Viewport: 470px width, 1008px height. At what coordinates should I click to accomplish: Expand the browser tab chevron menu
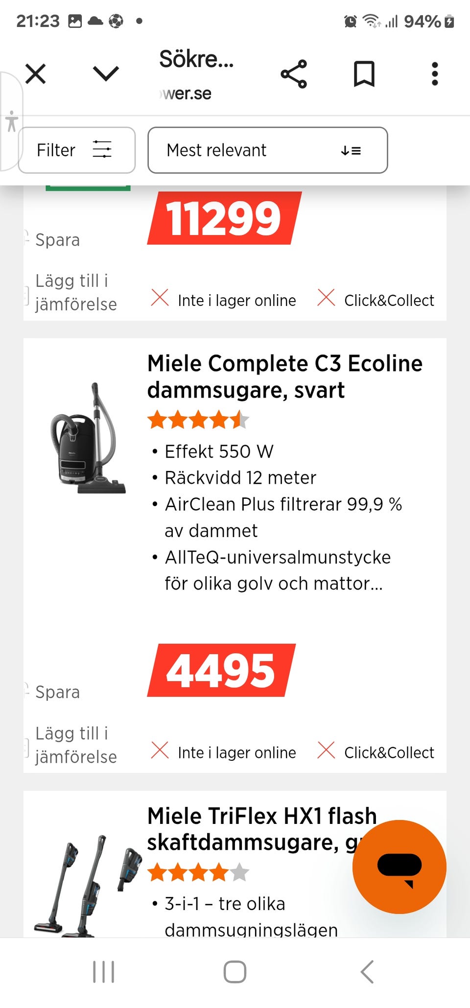106,74
